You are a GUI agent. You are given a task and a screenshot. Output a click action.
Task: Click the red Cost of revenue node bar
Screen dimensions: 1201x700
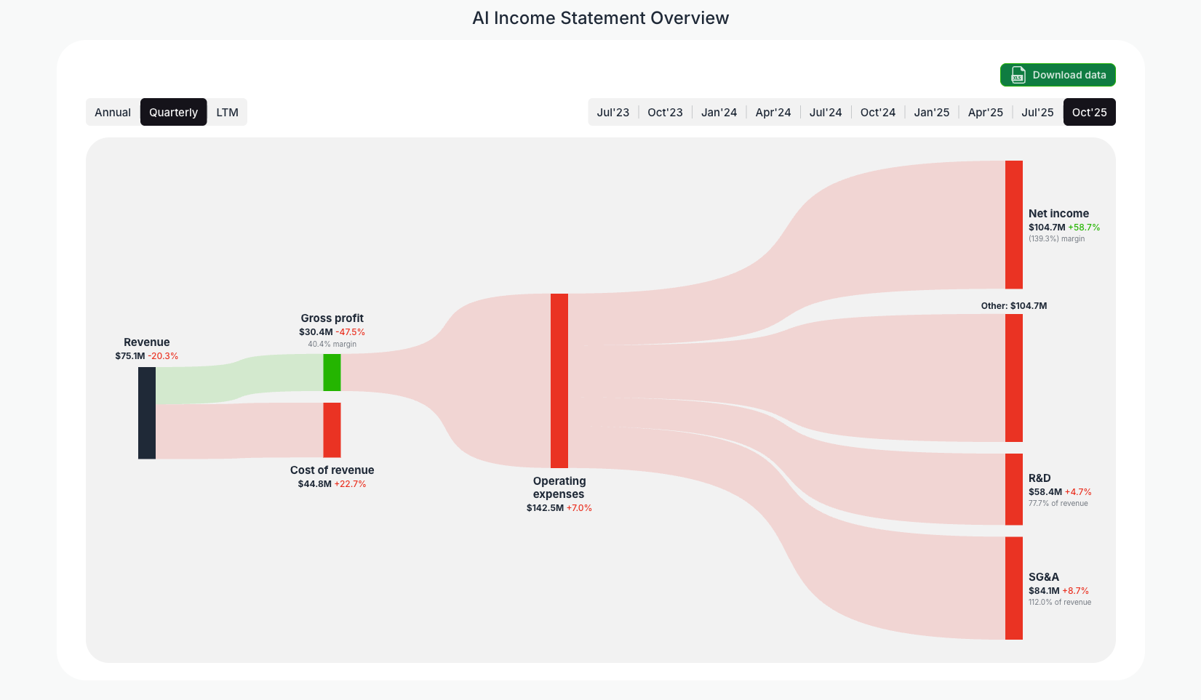(x=332, y=430)
